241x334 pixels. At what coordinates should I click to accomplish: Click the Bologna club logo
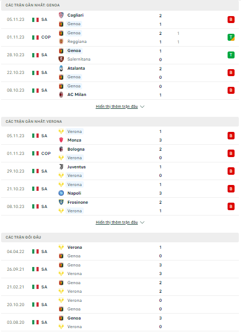pos(61,149)
